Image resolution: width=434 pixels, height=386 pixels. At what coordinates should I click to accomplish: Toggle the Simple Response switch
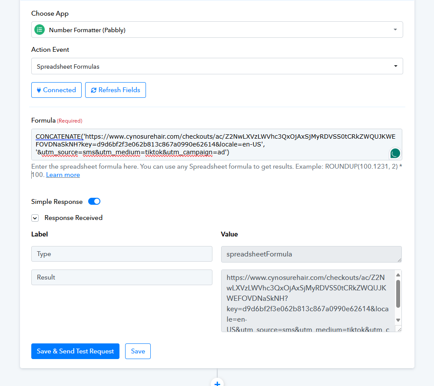(x=94, y=201)
